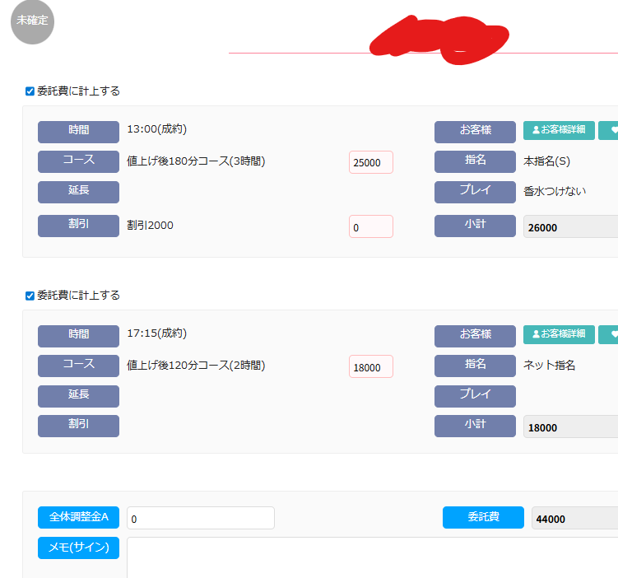Click the discount amount field showing 0
The width and height of the screenshot is (618, 578).
point(370,226)
